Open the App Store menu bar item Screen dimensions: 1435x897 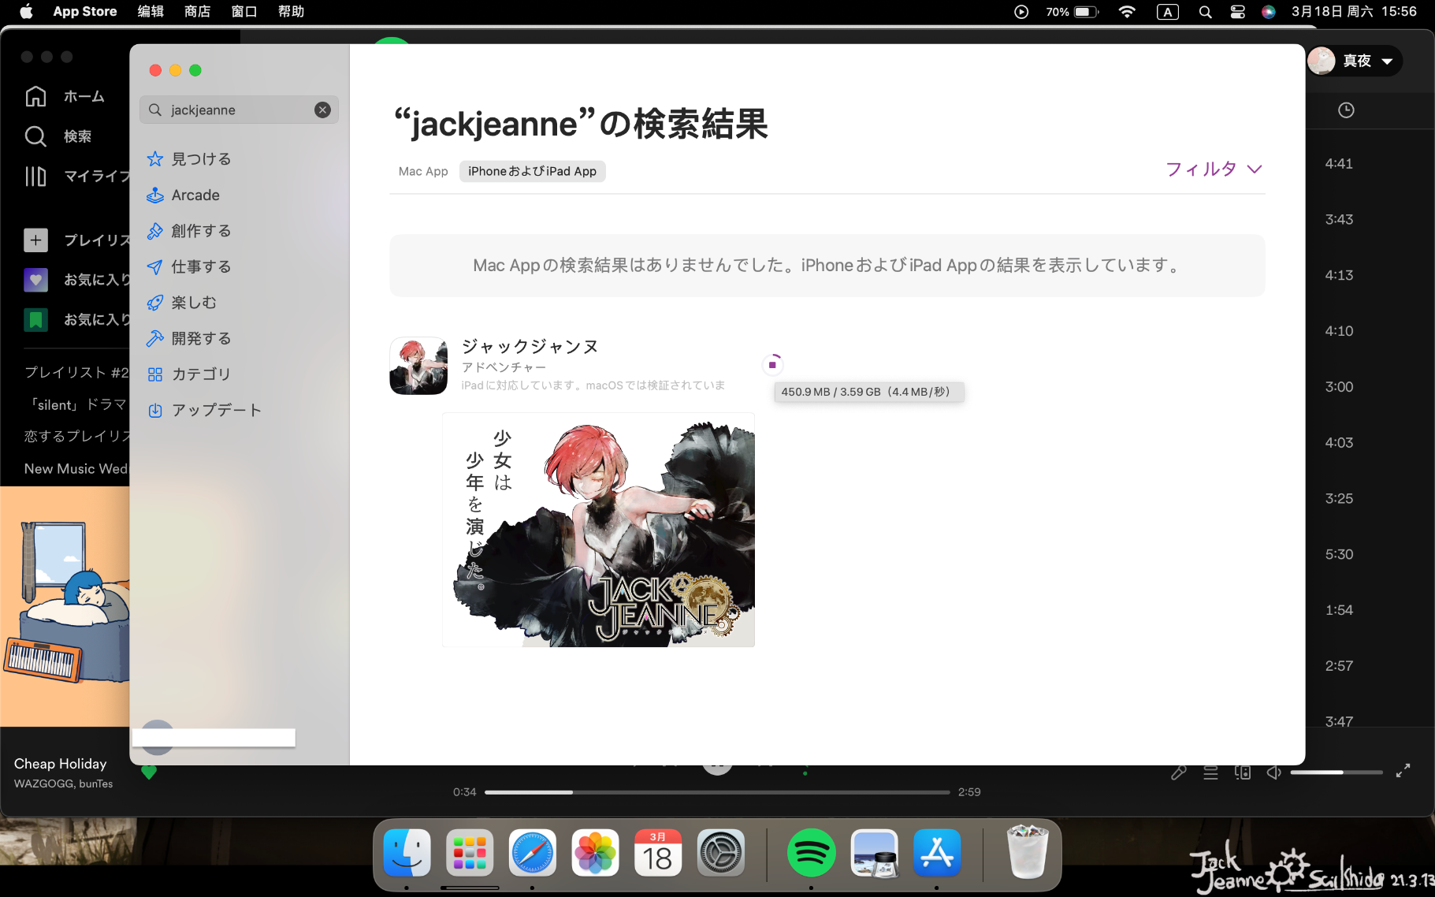point(85,12)
